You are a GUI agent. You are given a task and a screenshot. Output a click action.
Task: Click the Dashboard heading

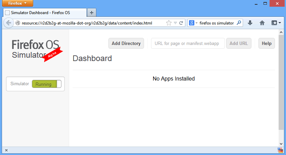[92, 58]
